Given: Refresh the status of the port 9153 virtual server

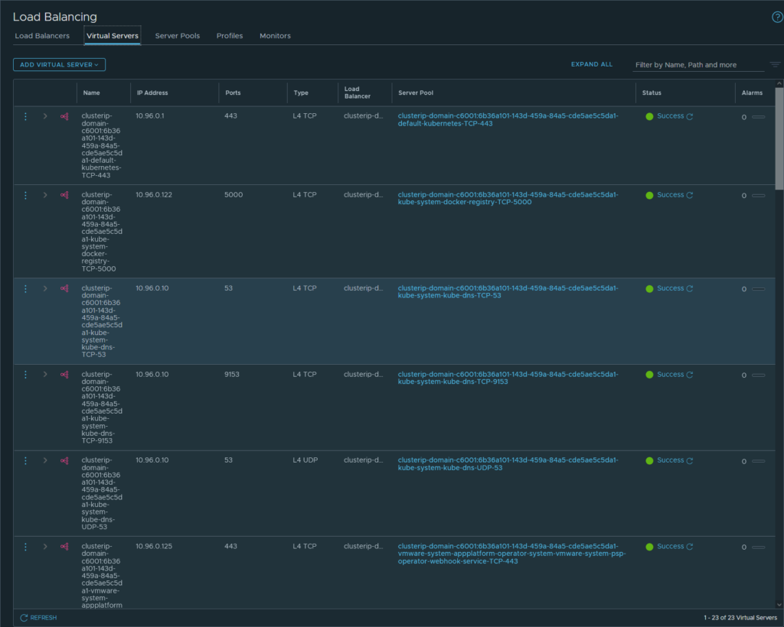Looking at the screenshot, I should 690,375.
